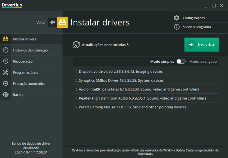Click Atualizações encontradas 5 text

[x=105, y=45]
